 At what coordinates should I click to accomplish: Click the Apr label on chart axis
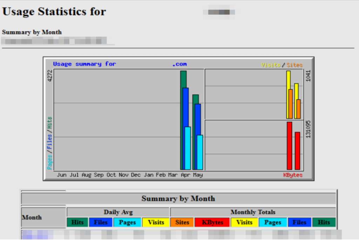coord(185,175)
